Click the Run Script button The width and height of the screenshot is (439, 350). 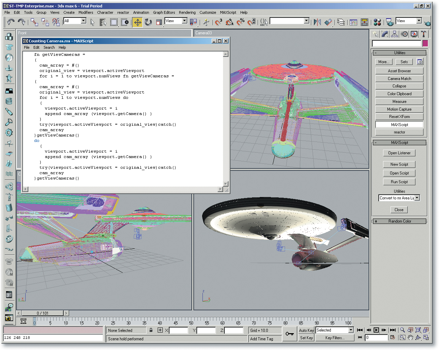tap(399, 182)
